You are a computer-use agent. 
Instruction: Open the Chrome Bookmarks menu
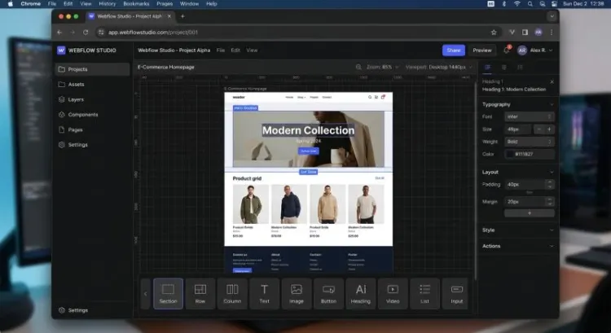tap(136, 4)
